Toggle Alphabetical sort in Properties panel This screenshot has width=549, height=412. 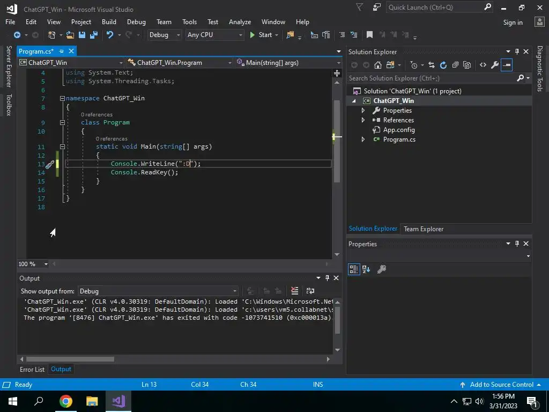tap(367, 269)
